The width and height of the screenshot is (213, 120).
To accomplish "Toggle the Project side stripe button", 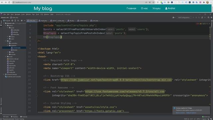I will point(1,23).
